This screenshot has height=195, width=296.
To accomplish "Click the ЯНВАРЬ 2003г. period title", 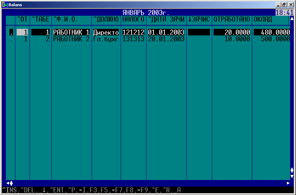I will (146, 13).
